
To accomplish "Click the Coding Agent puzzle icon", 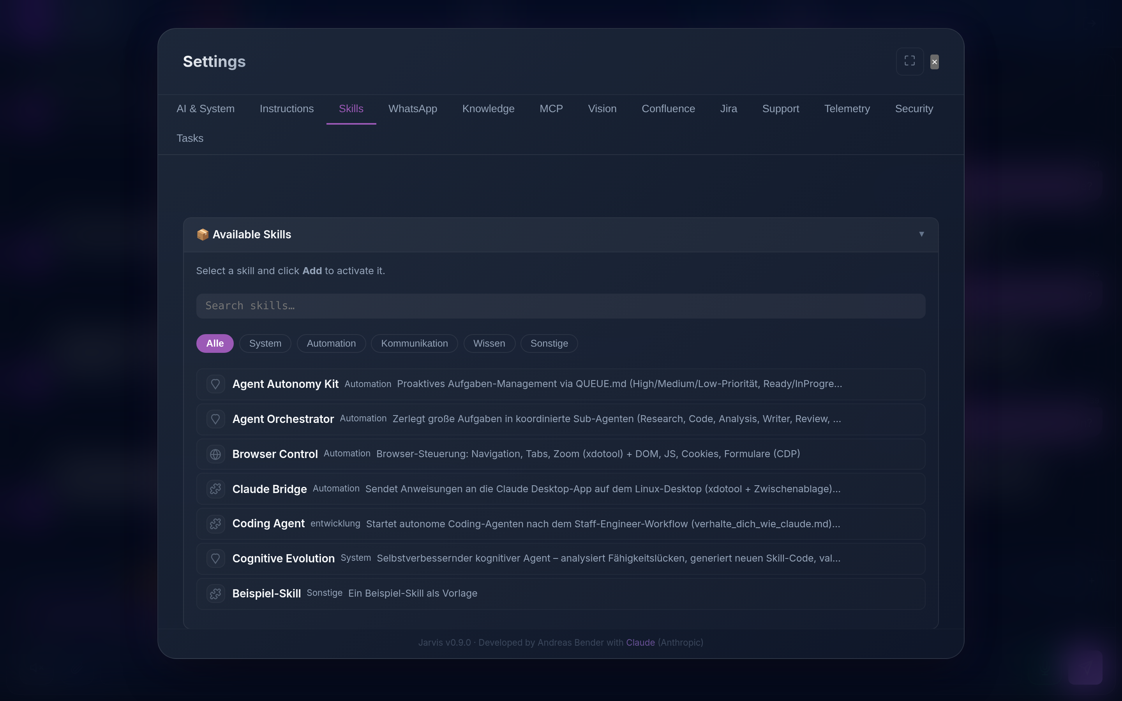I will coord(215,524).
